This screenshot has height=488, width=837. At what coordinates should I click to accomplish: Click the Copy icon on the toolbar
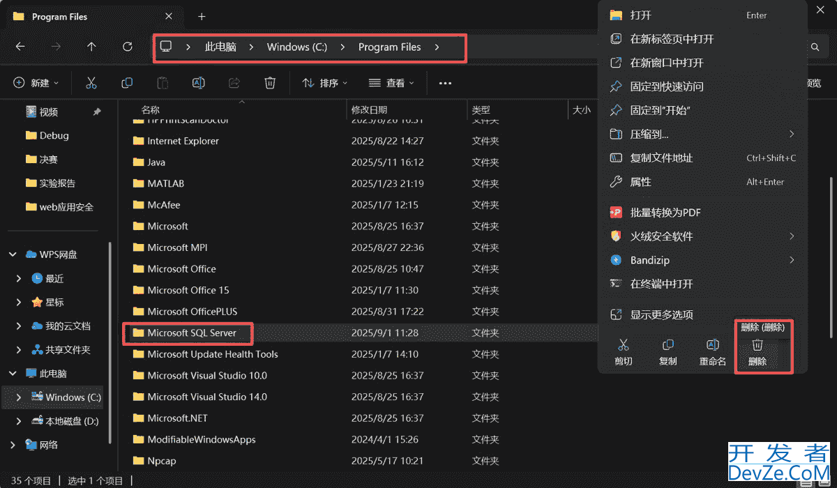click(126, 82)
